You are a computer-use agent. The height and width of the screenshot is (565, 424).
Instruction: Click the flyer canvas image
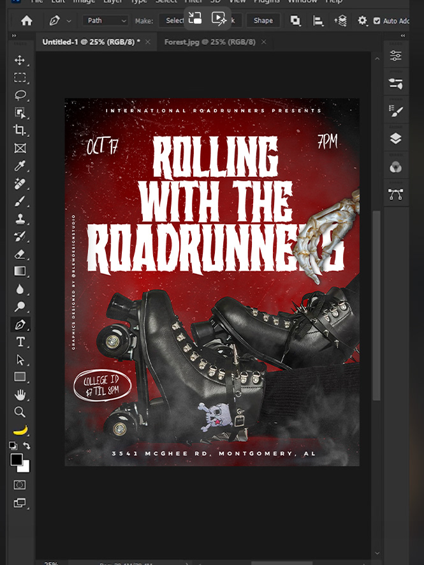(x=212, y=282)
